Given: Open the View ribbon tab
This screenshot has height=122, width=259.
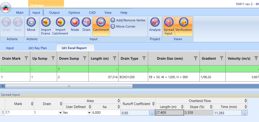Looking at the screenshot, I should tap(108, 12).
